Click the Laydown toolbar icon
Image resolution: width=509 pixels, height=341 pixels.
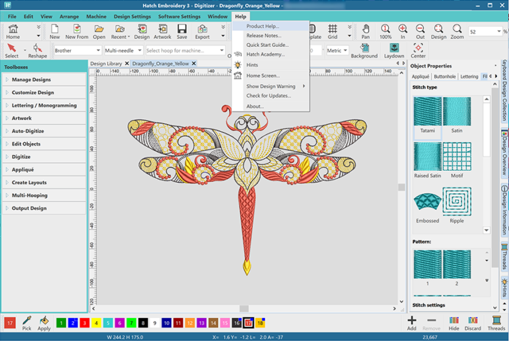coord(394,50)
